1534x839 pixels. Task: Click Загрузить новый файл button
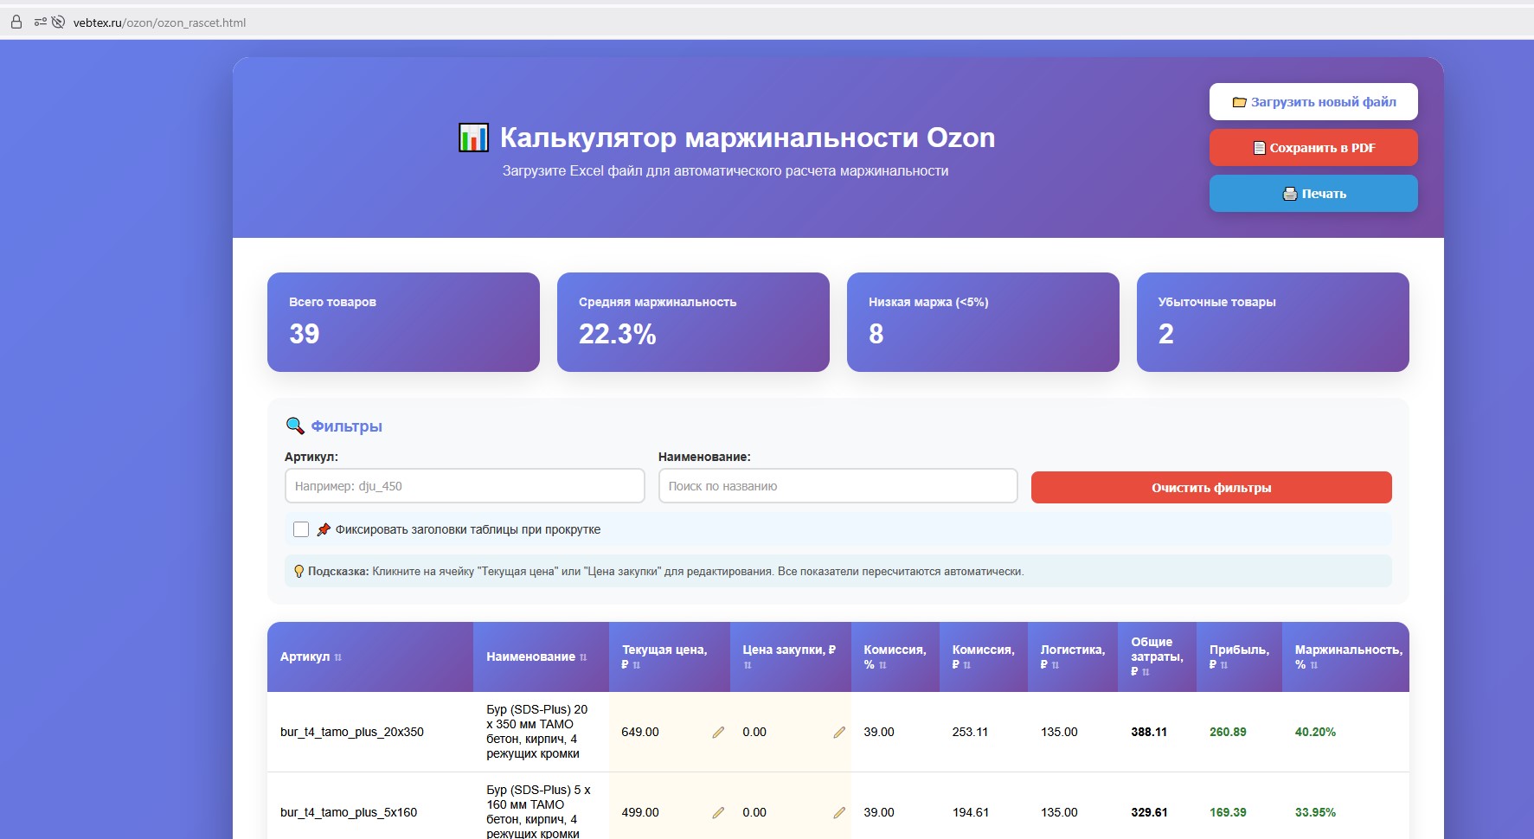point(1313,101)
